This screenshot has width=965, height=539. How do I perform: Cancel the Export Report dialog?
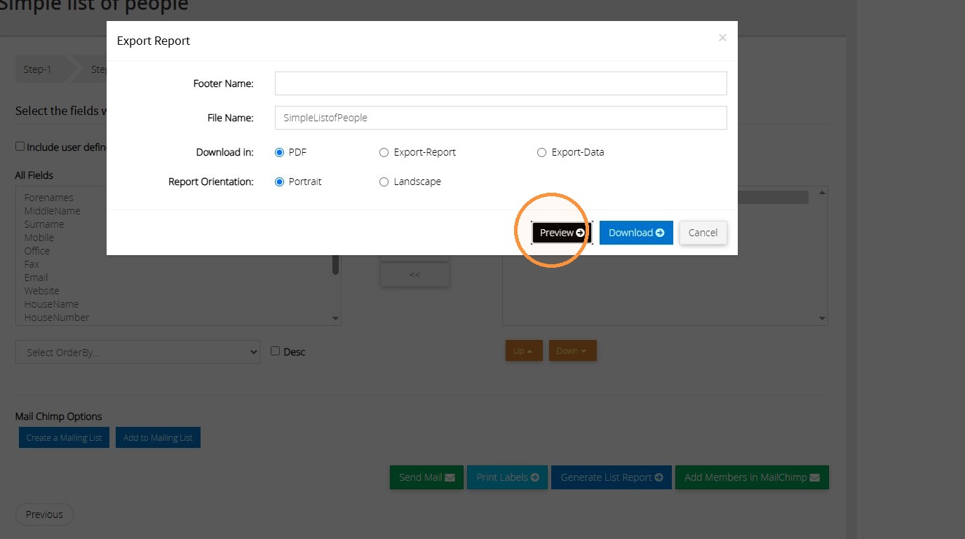703,233
